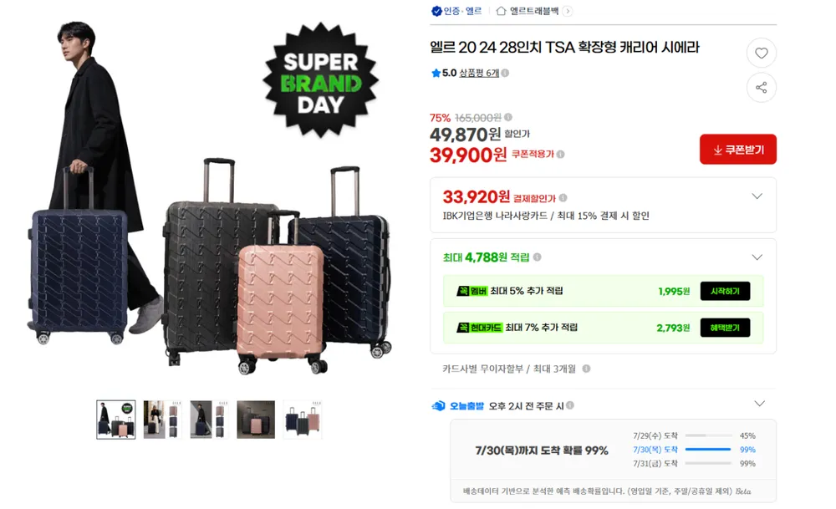The height and width of the screenshot is (509, 836).
Task: Select the fourth thumbnail with dark background
Action: [256, 420]
